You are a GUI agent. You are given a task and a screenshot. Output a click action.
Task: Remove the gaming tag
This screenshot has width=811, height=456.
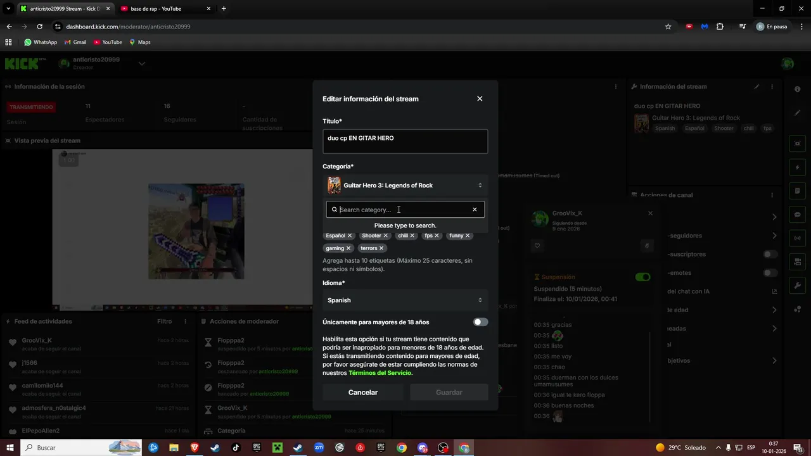348,248
